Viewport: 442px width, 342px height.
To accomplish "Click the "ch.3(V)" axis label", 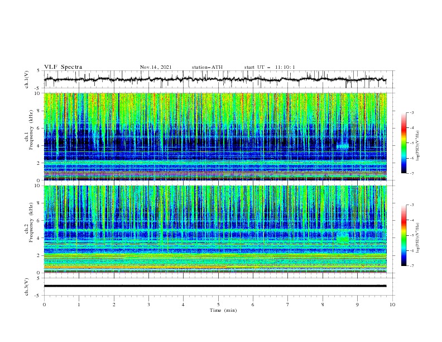I will [27, 287].
